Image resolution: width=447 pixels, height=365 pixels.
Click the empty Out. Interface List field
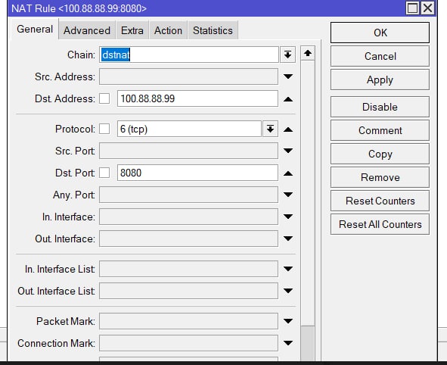[x=189, y=291]
